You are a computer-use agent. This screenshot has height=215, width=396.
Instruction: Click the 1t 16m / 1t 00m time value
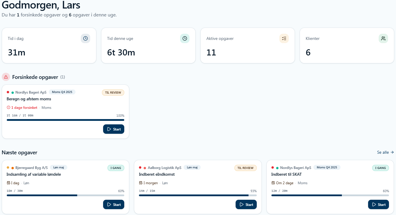20,116
